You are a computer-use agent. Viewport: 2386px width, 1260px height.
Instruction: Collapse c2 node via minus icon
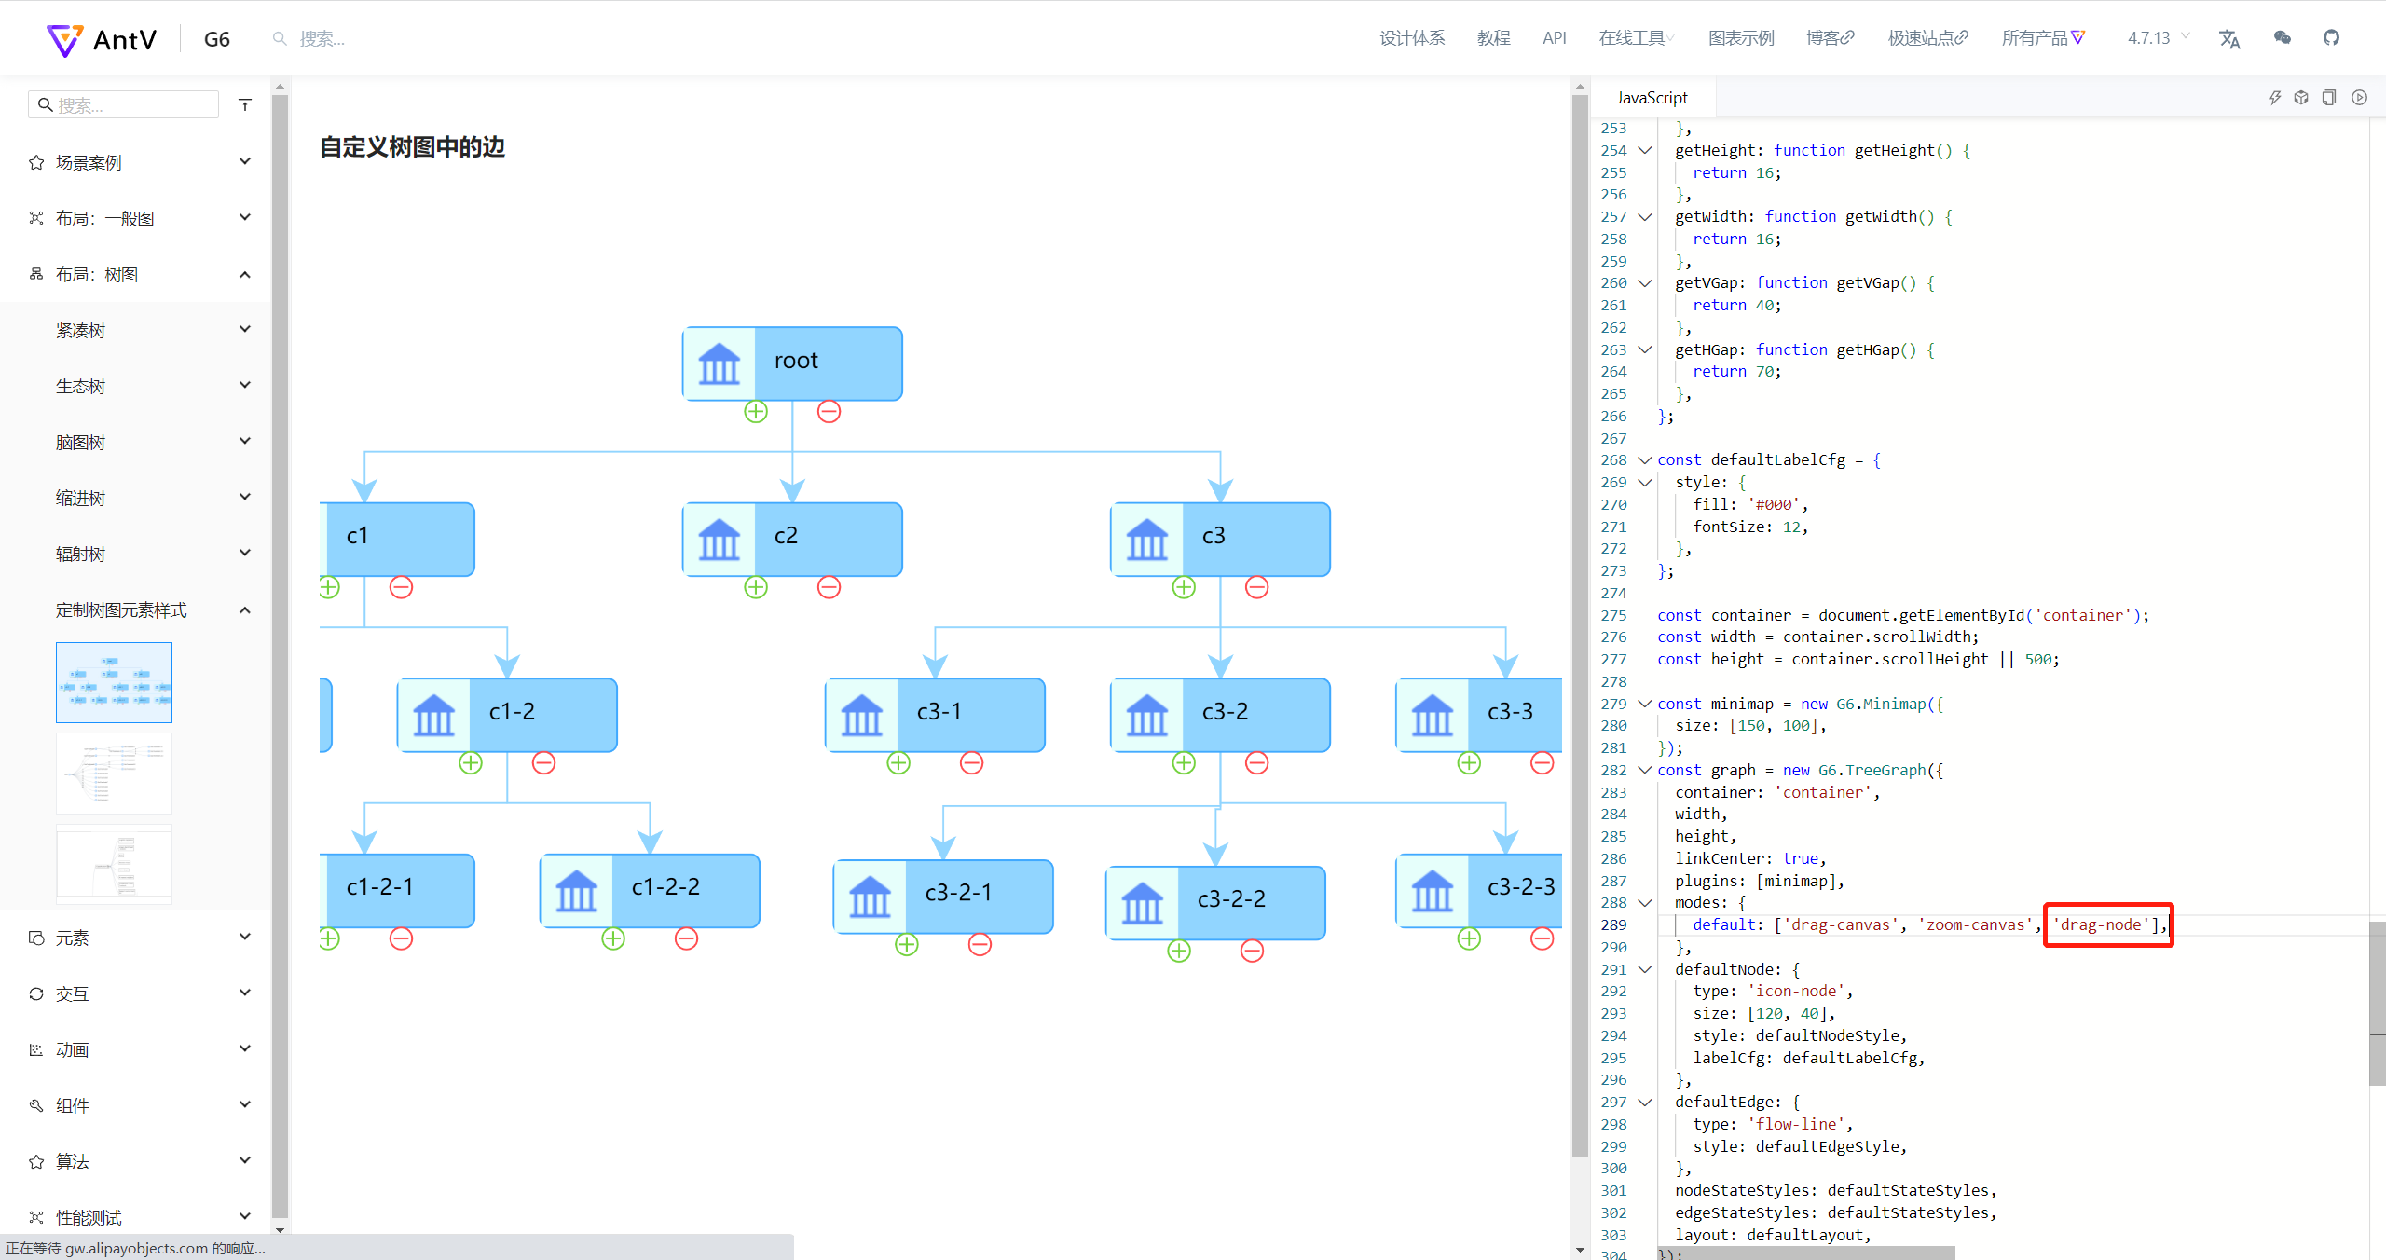point(828,587)
